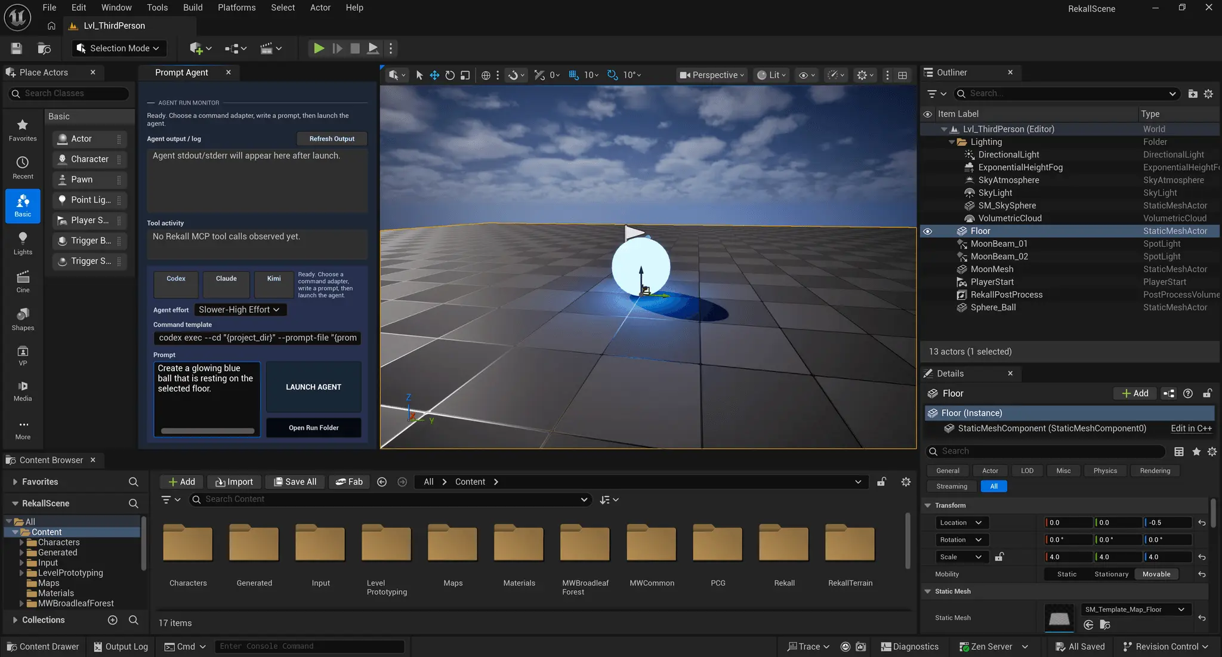
Task: Toggle the Details panel lock icon
Action: pos(1207,393)
